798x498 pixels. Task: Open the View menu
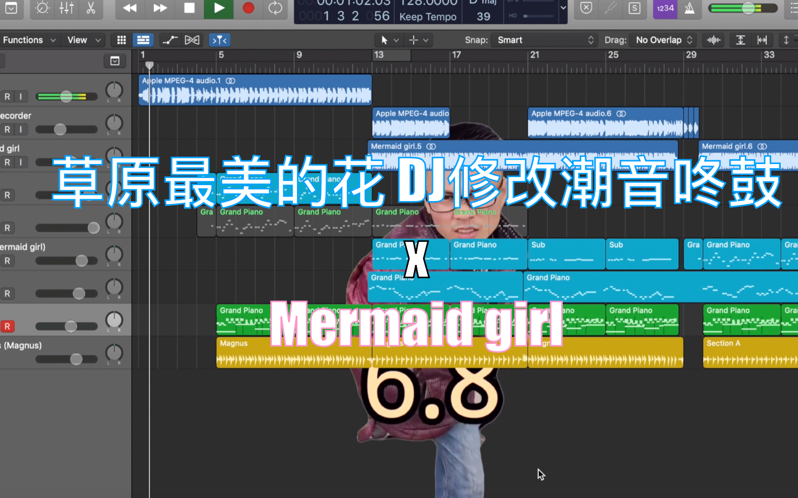click(x=84, y=40)
